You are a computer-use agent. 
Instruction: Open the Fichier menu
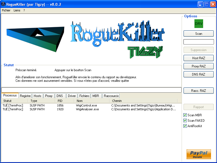[x=6, y=10]
